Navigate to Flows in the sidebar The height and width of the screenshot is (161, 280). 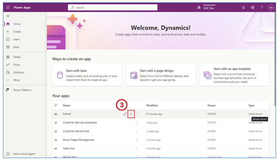coord(16,65)
